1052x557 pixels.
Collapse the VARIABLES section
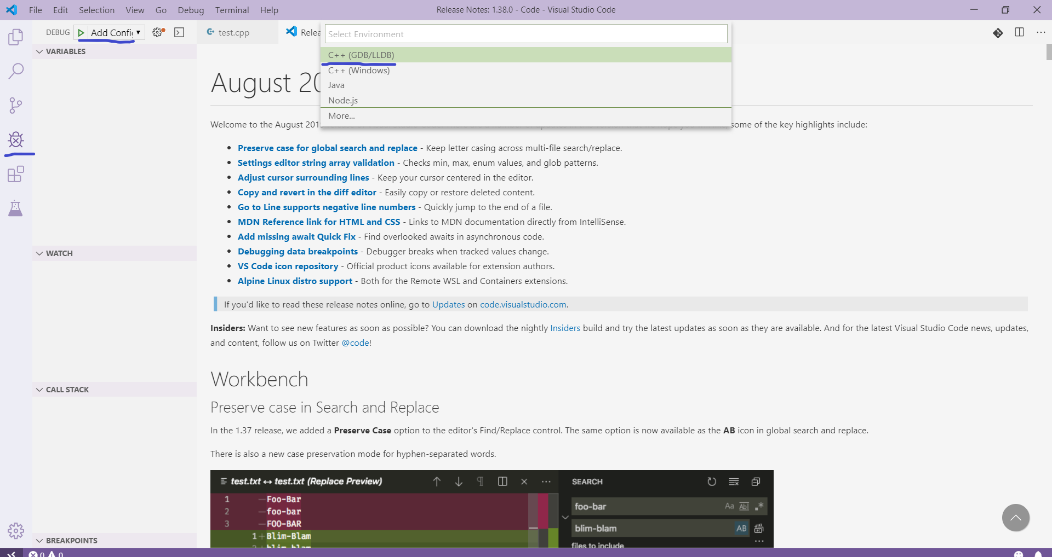[114, 51]
